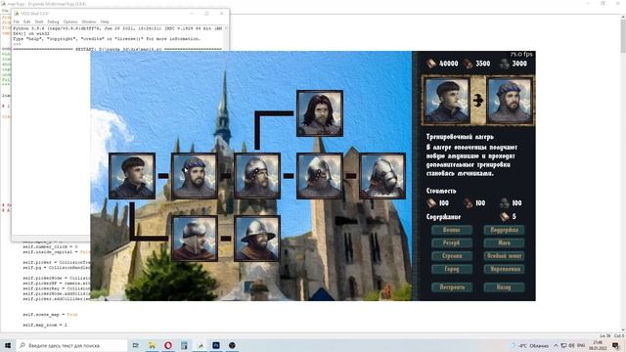This screenshot has width=626, height=352.
Task: Click the first cost icon under Стоимость
Action: (x=431, y=203)
